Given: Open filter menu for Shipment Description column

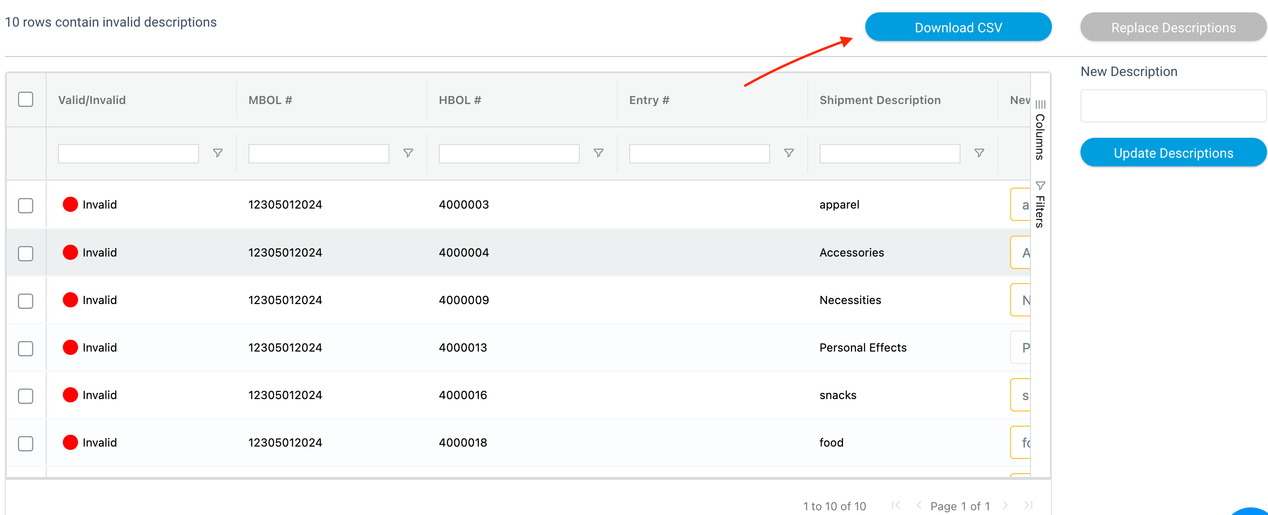Looking at the screenshot, I should point(980,153).
